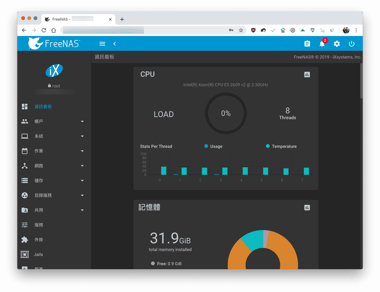Open the Jails sidebar menu item
The image size is (380, 292).
pos(54,254)
